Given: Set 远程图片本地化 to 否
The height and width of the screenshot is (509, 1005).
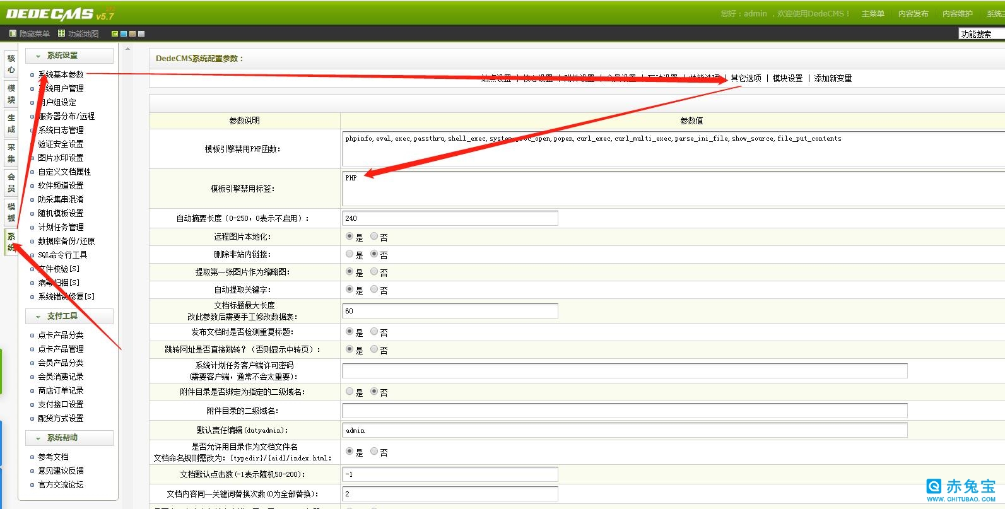Looking at the screenshot, I should [x=374, y=237].
